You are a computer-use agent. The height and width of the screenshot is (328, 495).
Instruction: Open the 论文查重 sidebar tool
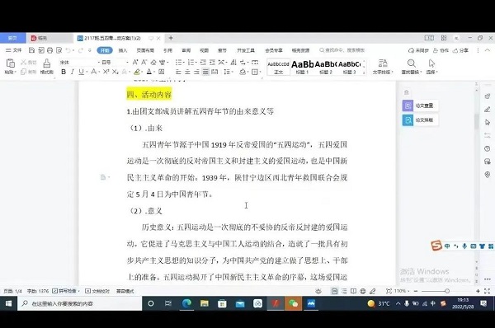pos(420,105)
